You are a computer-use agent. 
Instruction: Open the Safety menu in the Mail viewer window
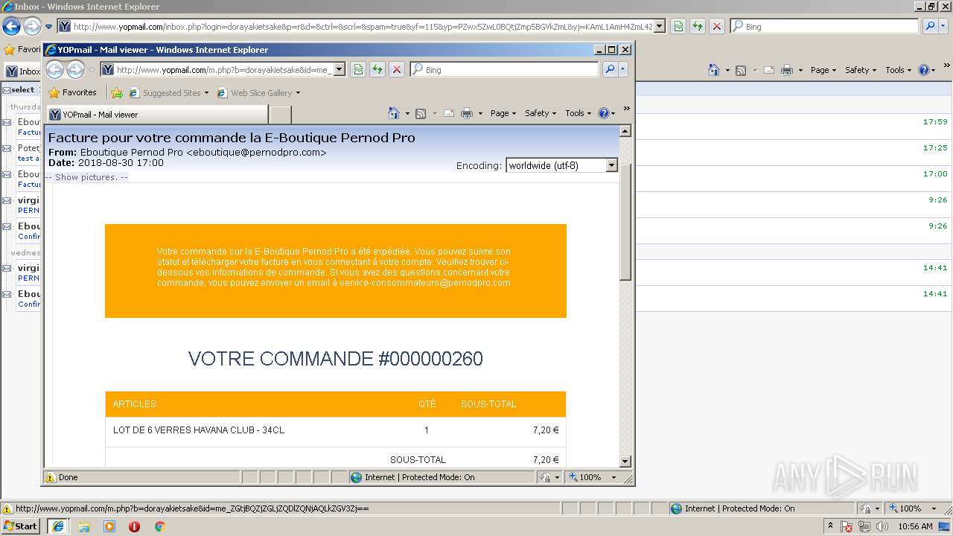(x=541, y=113)
